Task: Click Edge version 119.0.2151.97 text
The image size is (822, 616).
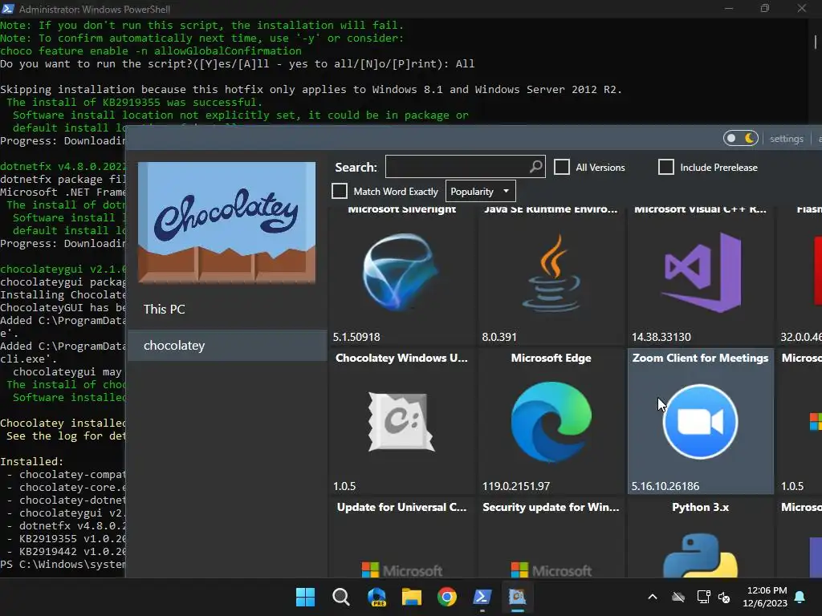Action: point(516,486)
